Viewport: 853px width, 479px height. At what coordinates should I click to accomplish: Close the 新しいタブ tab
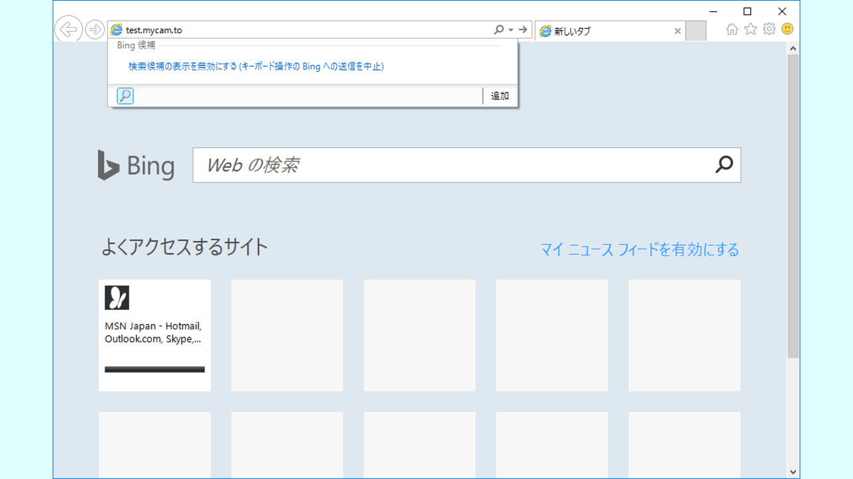(x=677, y=31)
